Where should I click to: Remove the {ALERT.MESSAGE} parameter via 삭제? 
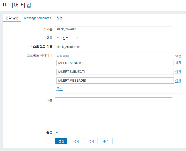click(x=178, y=81)
